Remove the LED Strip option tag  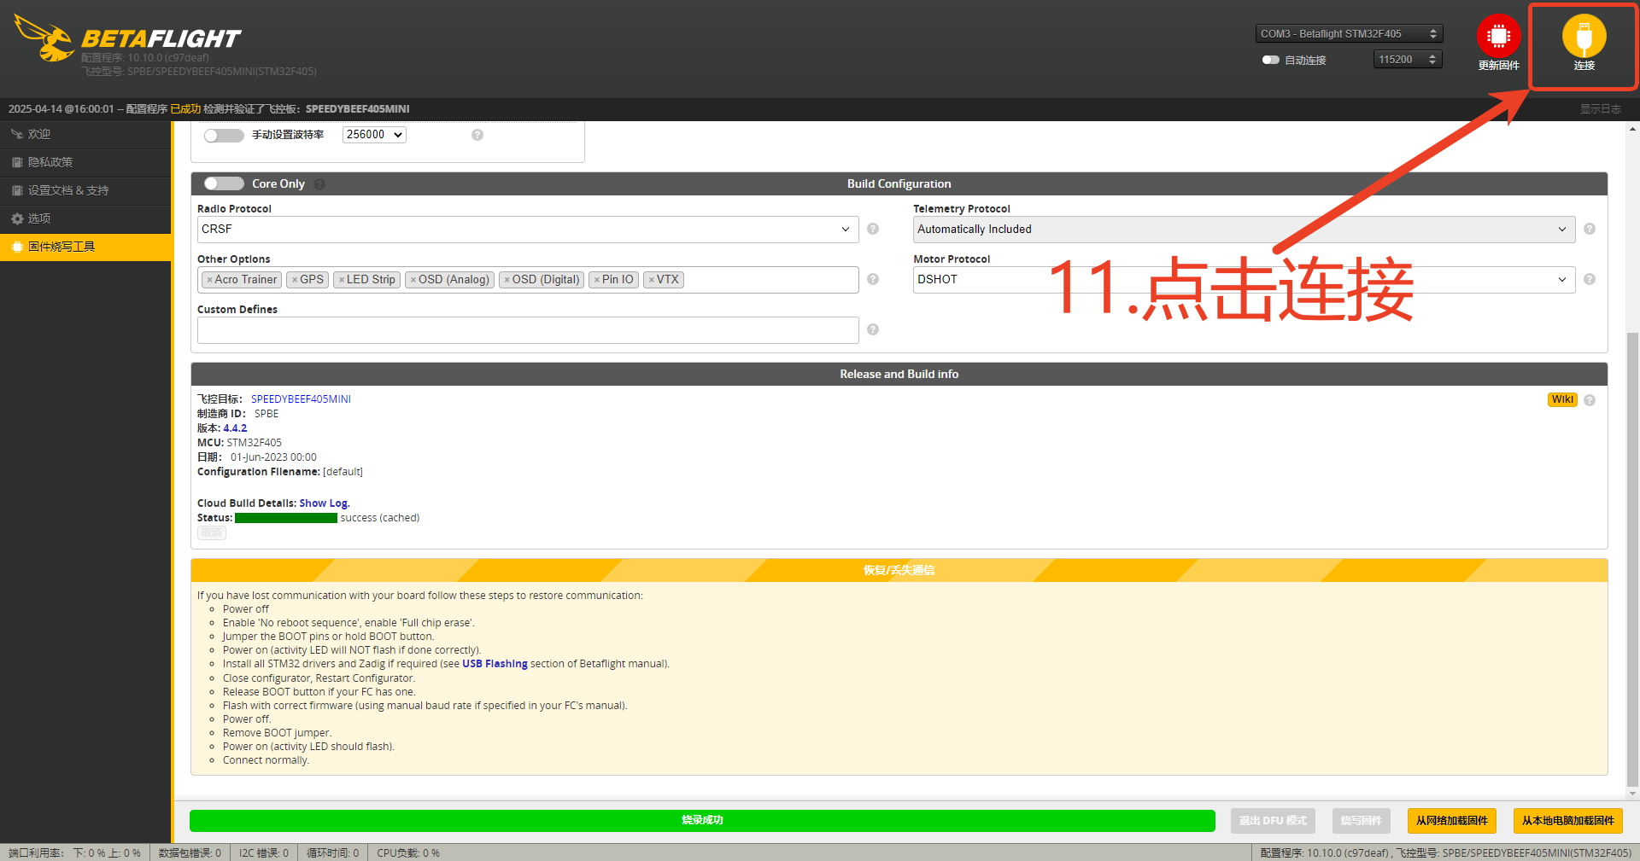[342, 280]
